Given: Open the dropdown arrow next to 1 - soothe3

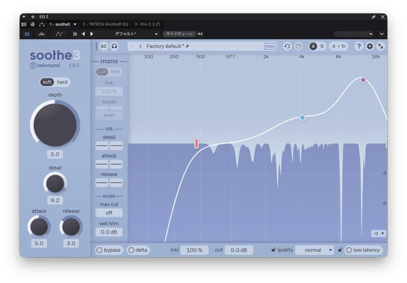Looking at the screenshot, I should pos(75,25).
